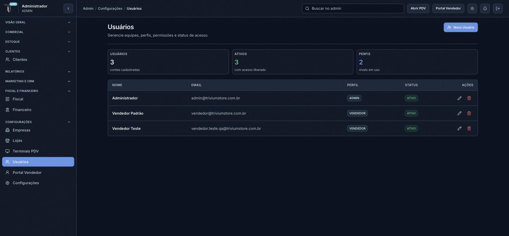Screen dimensions: 509x236
Task: Click the app logo in the sidebar header
Action: point(10,8)
